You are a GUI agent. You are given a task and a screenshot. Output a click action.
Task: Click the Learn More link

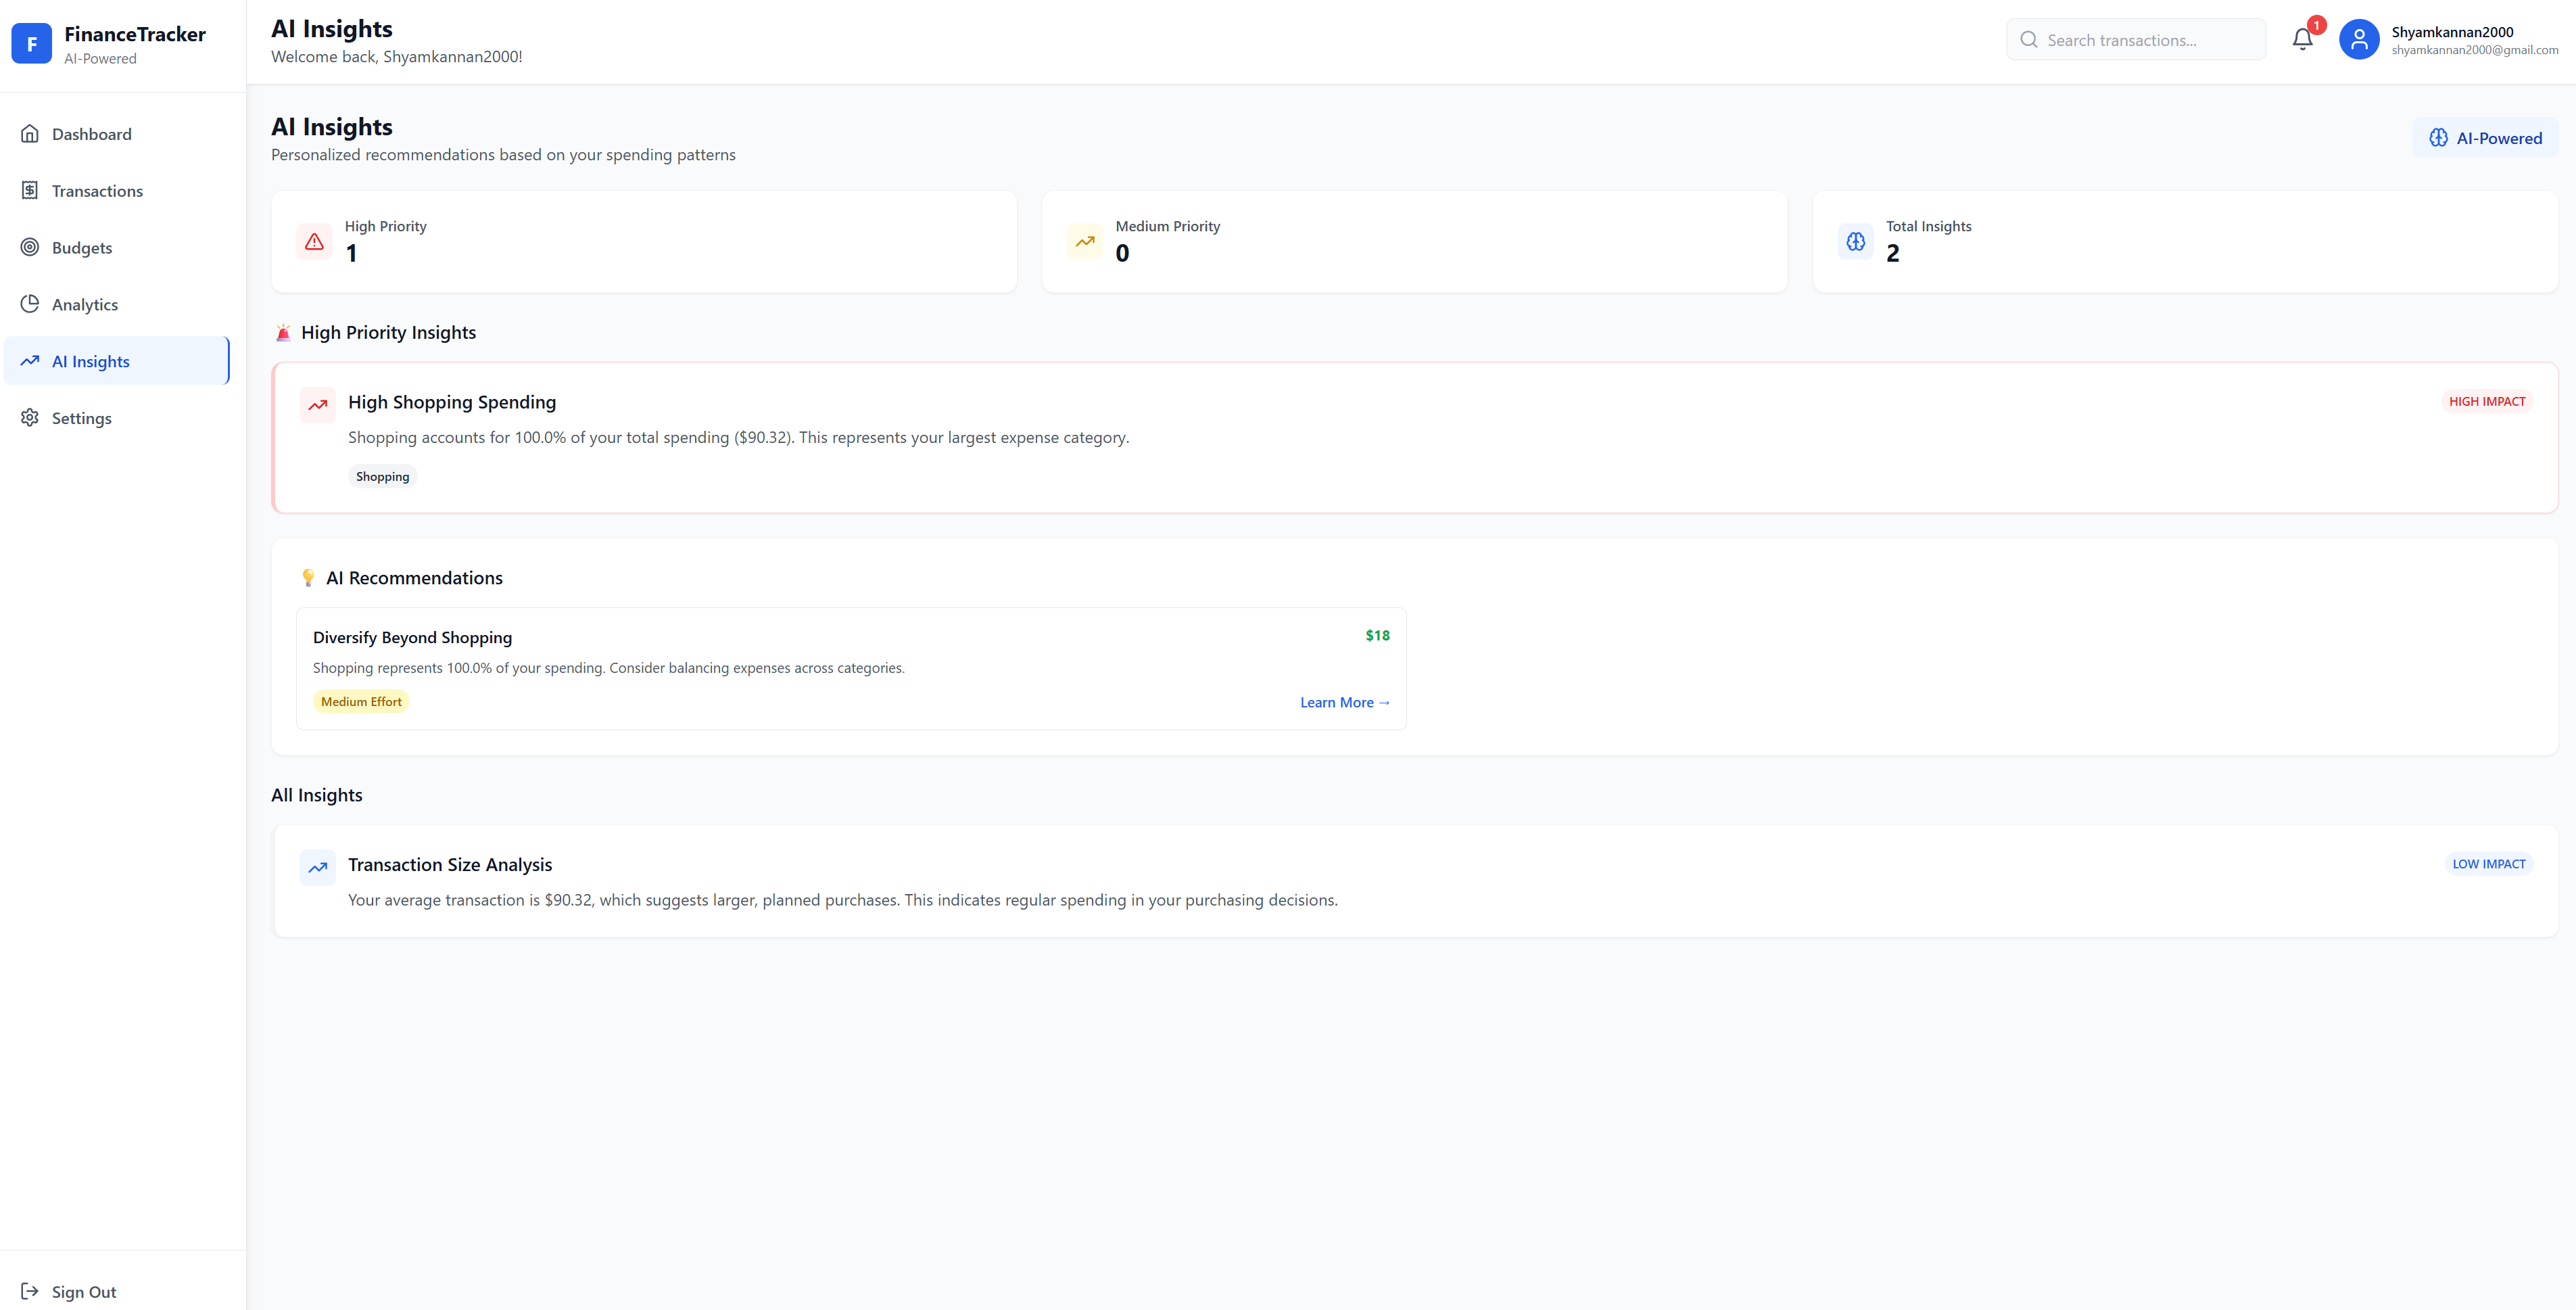(1344, 702)
